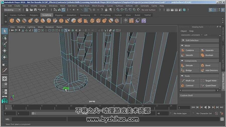Click the Bridge component icon
This screenshot has height=127, width=226.
click(x=183, y=71)
